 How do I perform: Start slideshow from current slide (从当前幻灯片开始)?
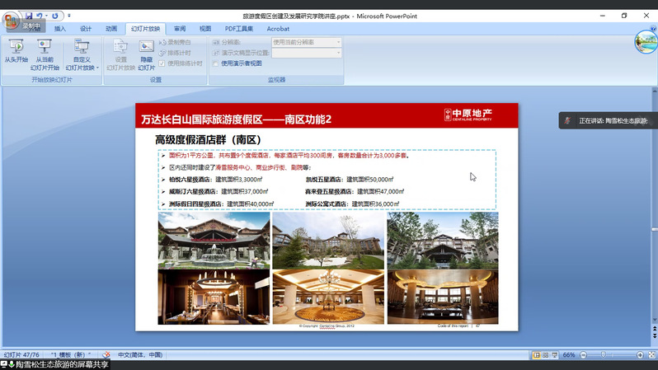tap(45, 47)
